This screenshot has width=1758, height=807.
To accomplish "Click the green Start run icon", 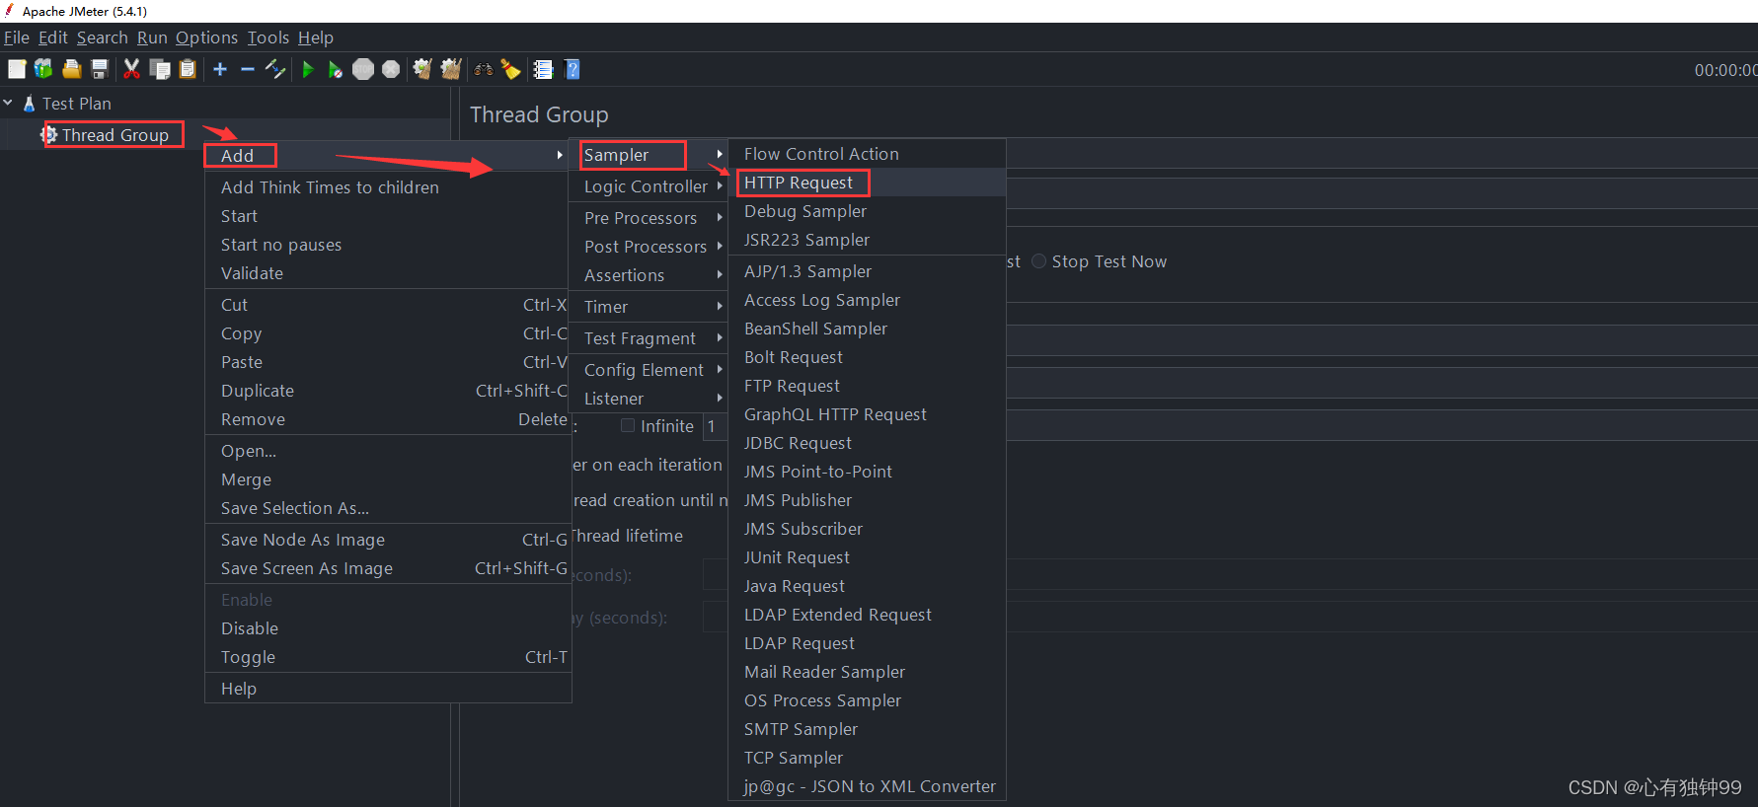I will (x=308, y=69).
